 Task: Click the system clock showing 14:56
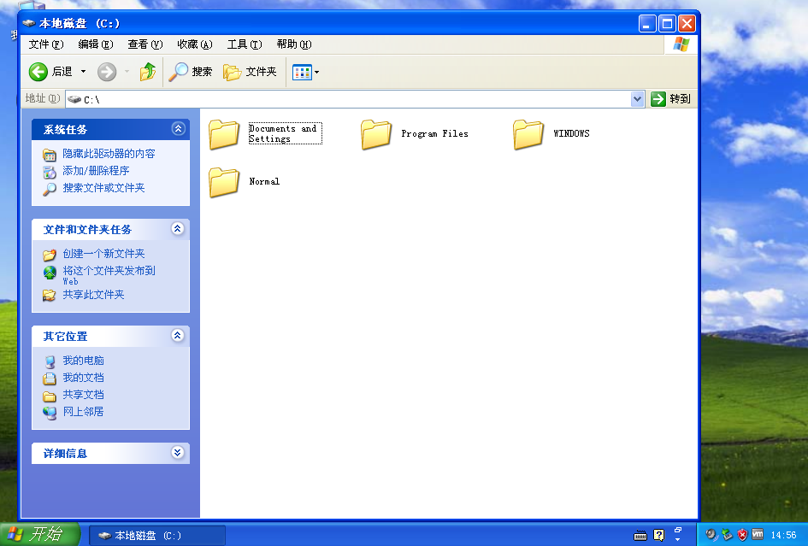tap(783, 535)
